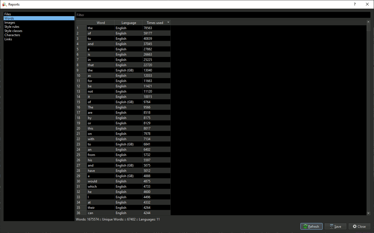Click English (GB) language in row 23
This screenshot has height=233, width=374.
tap(129, 144)
